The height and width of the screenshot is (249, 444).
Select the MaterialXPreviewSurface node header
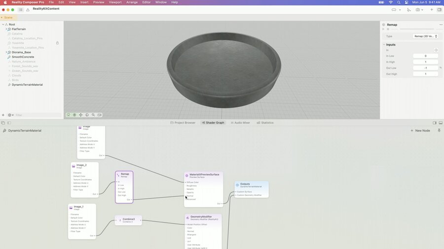(x=204, y=176)
